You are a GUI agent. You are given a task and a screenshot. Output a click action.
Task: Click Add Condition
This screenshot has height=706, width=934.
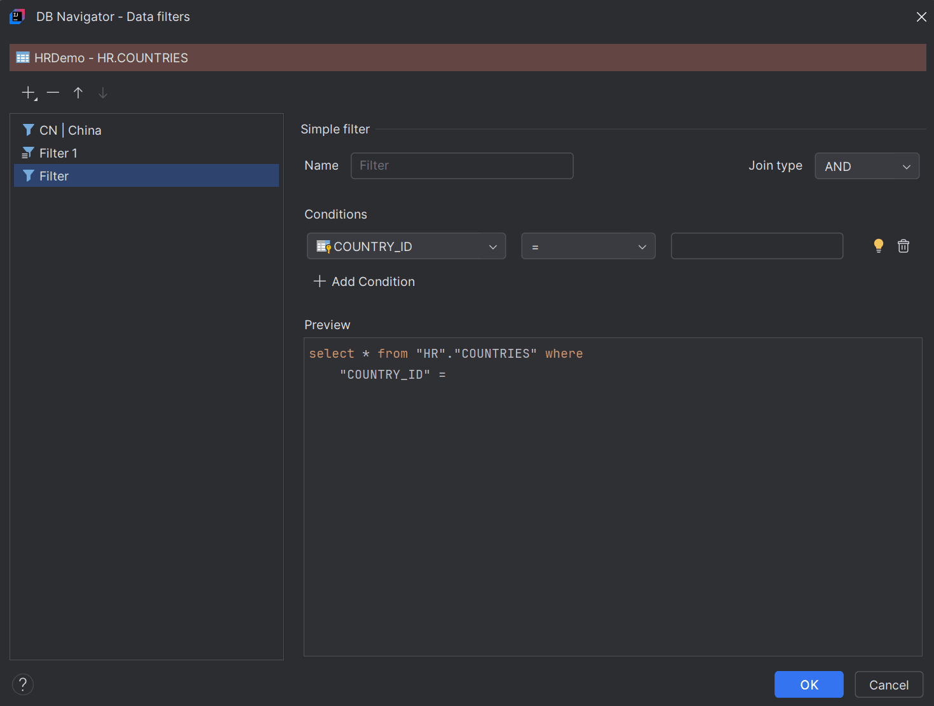(x=364, y=282)
